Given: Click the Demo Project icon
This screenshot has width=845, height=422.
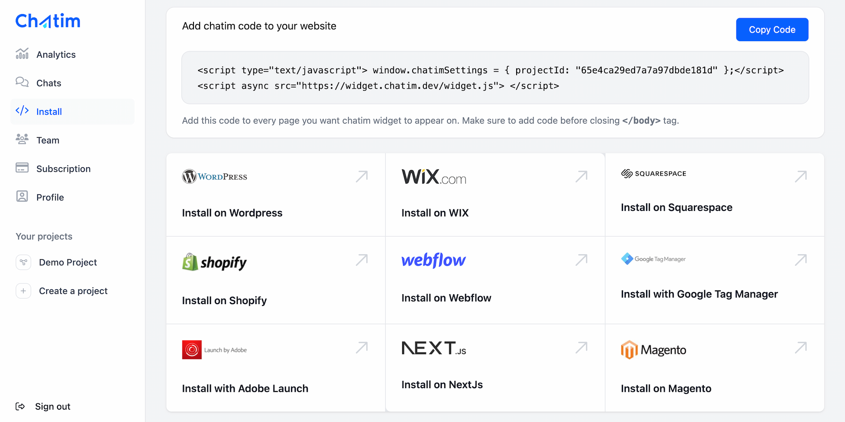Looking at the screenshot, I should click(24, 262).
